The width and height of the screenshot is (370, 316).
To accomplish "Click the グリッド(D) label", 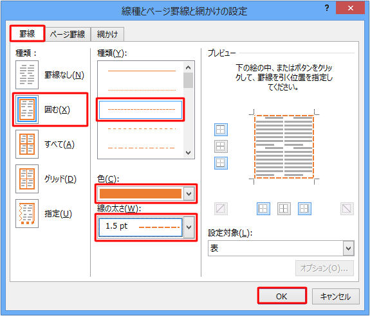I will click(x=60, y=179).
